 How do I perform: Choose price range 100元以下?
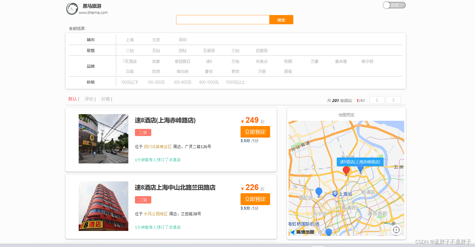click(130, 82)
